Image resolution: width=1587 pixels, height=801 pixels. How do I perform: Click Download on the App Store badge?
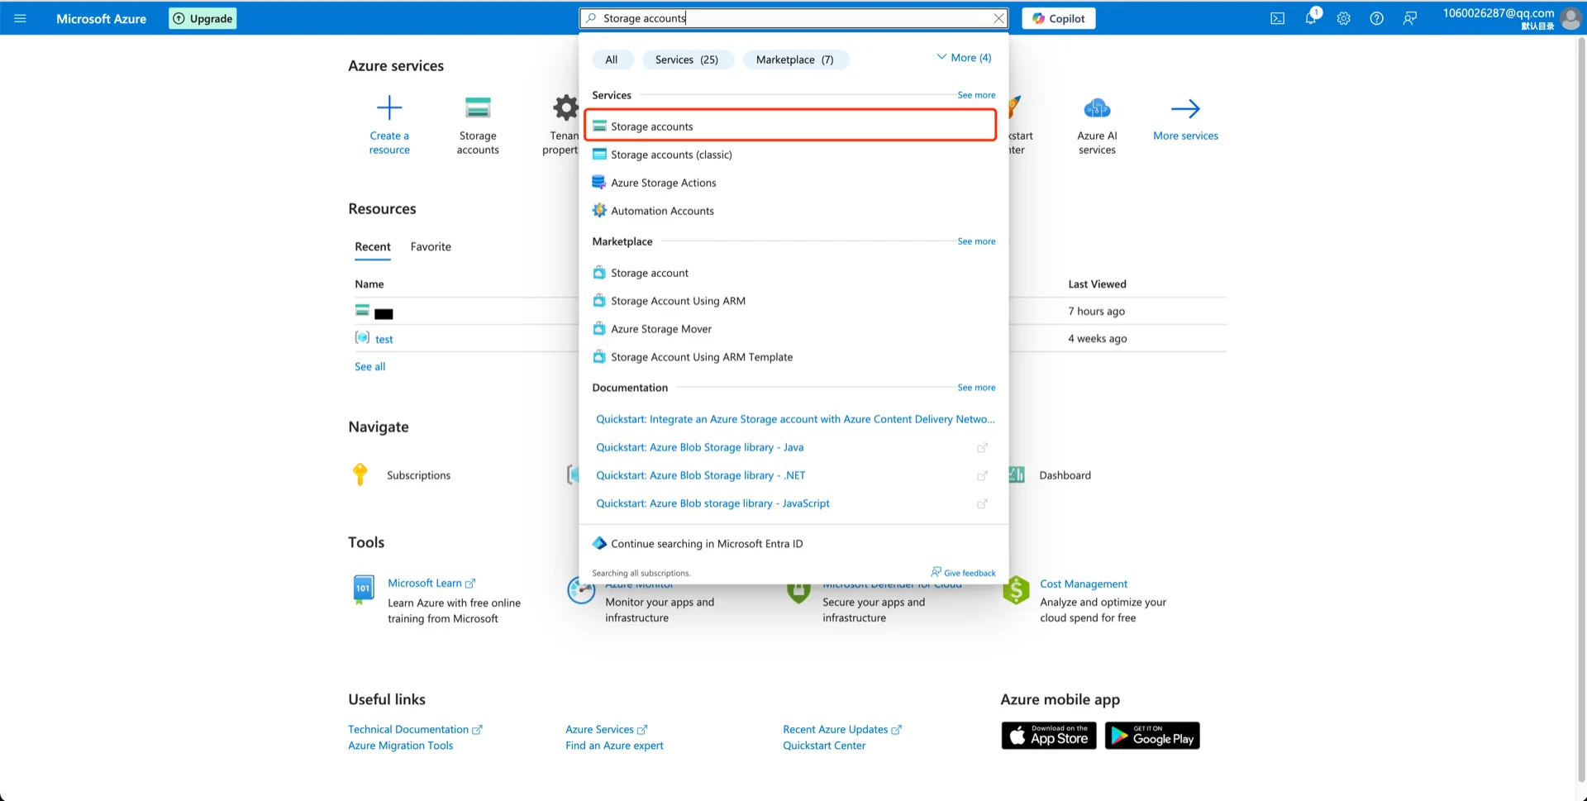(1049, 736)
